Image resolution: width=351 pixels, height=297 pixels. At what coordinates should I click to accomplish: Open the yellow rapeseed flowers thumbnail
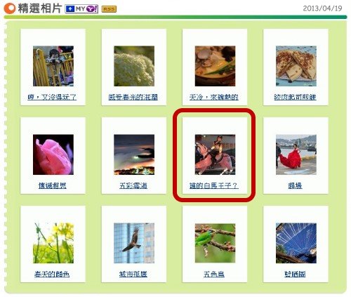(53, 243)
